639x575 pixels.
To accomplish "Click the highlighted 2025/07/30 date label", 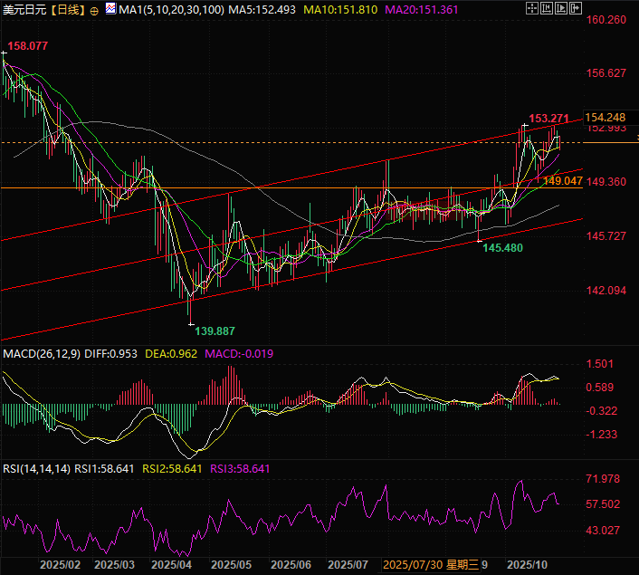I will pyautogui.click(x=413, y=564).
